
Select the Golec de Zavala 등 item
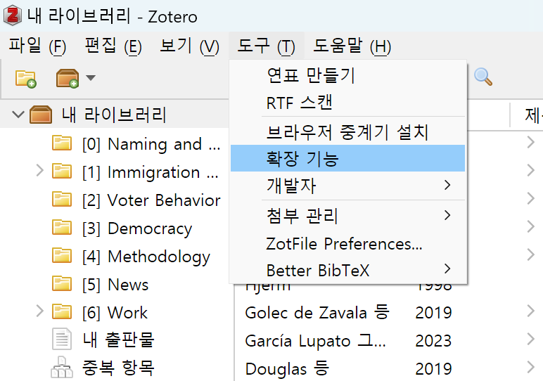317,313
